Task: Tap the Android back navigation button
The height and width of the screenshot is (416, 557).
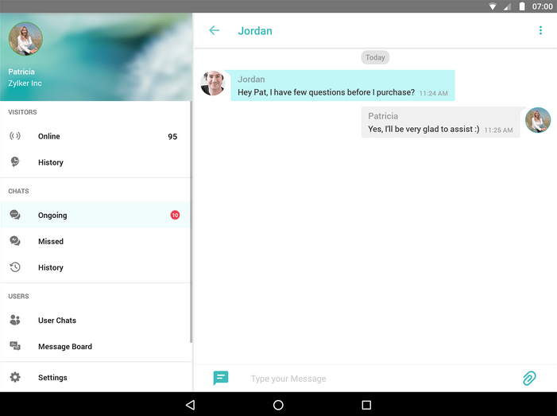Action: (191, 405)
